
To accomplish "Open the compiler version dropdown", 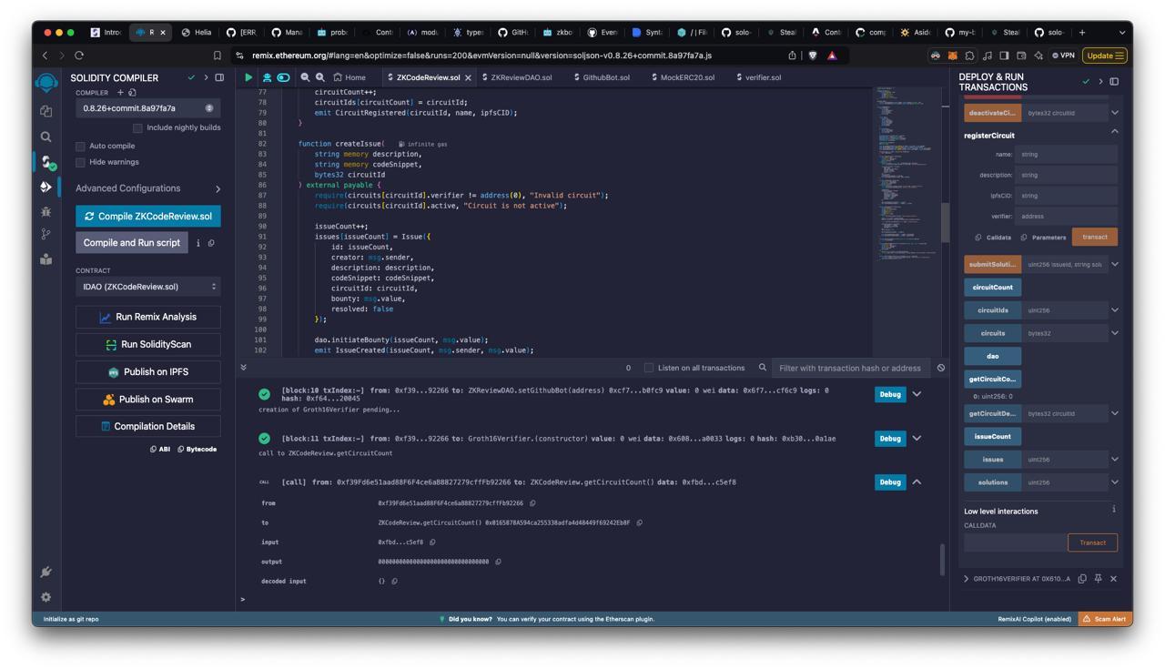I will pyautogui.click(x=148, y=108).
